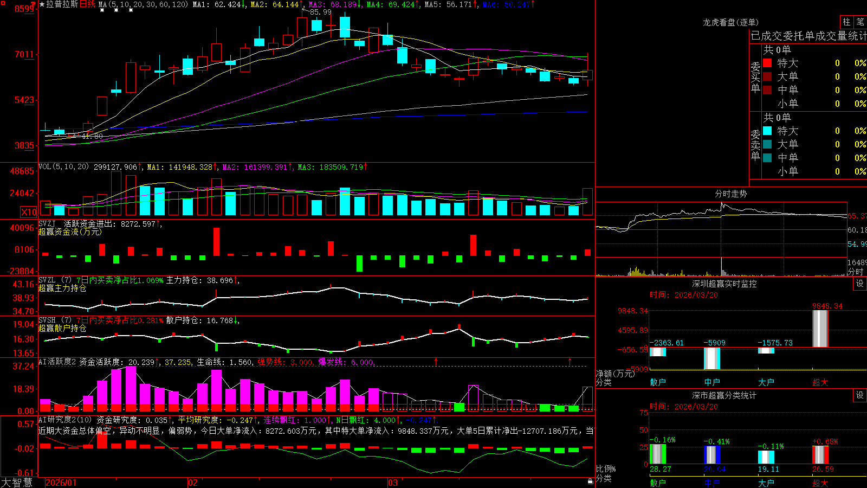Image resolution: width=867 pixels, height=488 pixels.
Task: Click the 龙虎看盘(逐单) title
Action: pos(731,22)
